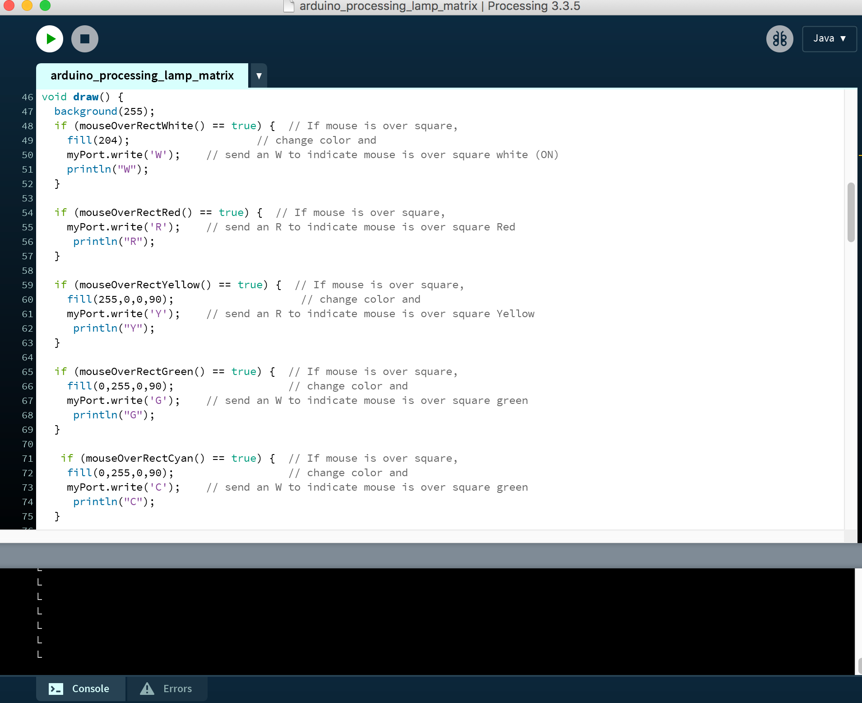
Task: Stop the running sketch
Action: (x=85, y=39)
